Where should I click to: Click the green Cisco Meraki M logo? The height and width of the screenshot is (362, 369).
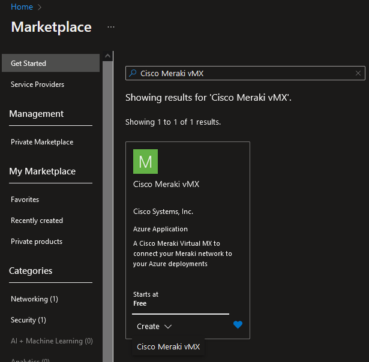145,161
